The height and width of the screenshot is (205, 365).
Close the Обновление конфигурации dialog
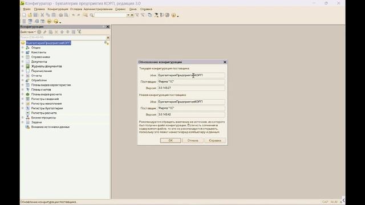225,62
